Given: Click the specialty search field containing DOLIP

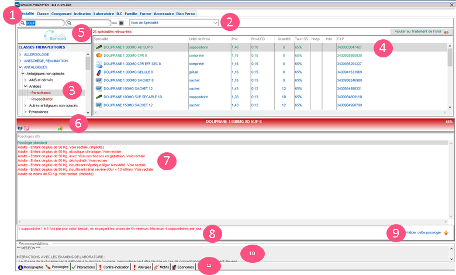Looking at the screenshot, I should pyautogui.click(x=41, y=23).
